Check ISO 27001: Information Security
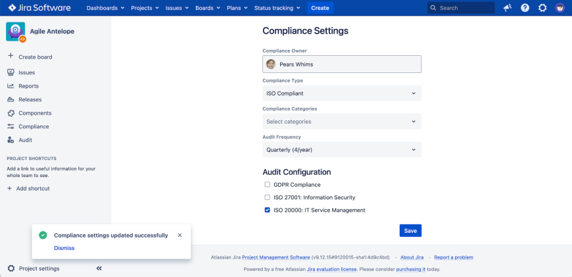572x277 pixels. [268, 197]
